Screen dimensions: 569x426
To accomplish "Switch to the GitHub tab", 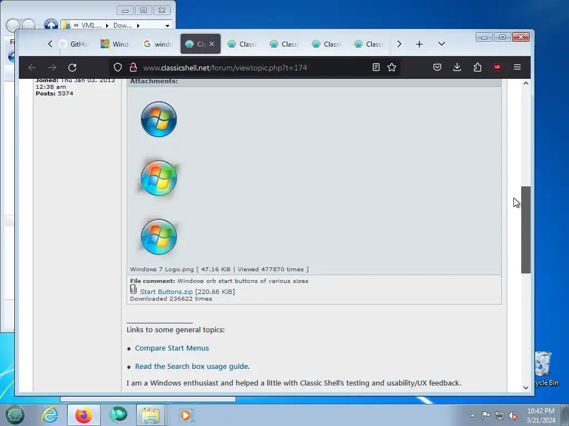I will pos(74,44).
